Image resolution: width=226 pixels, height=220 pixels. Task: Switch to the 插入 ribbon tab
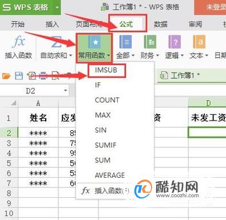click(x=52, y=24)
